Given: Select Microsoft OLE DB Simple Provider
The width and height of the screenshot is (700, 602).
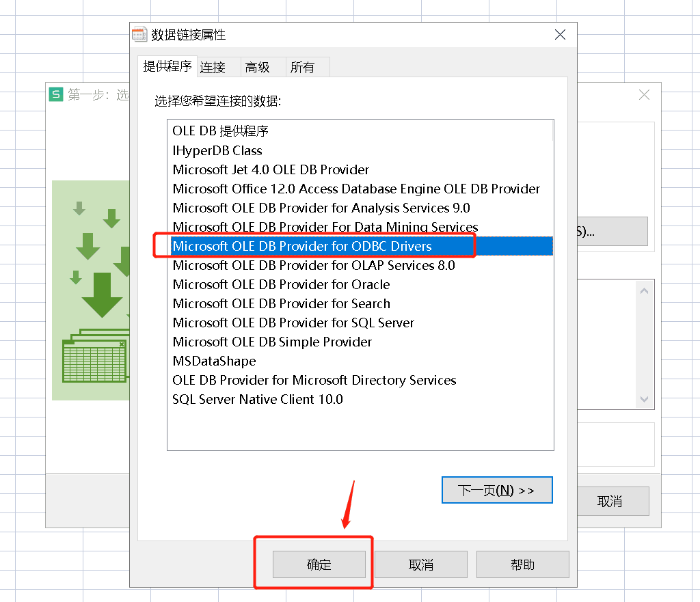Looking at the screenshot, I should pyautogui.click(x=272, y=342).
